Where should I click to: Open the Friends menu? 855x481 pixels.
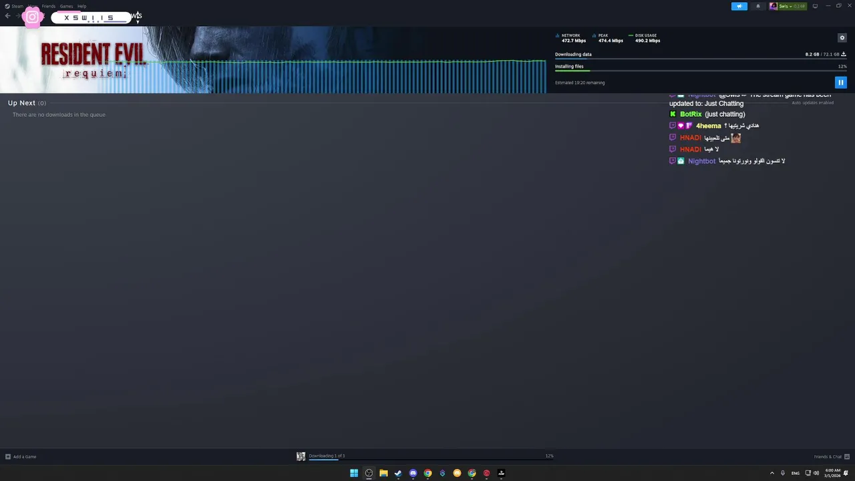pos(49,6)
